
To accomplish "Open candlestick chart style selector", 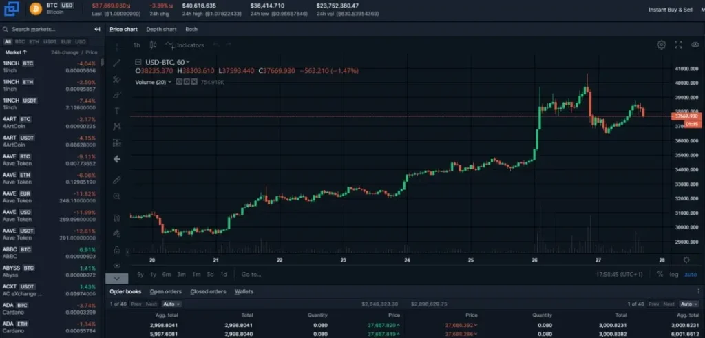I will coord(153,45).
